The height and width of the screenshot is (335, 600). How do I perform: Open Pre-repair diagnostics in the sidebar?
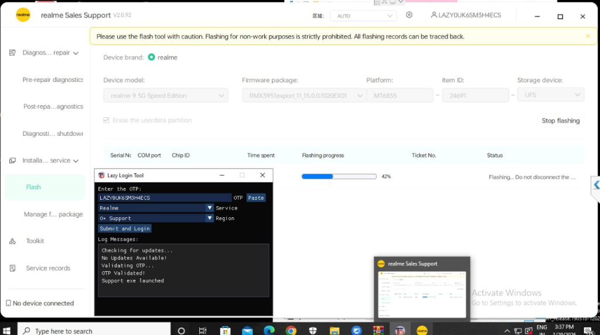tap(53, 80)
